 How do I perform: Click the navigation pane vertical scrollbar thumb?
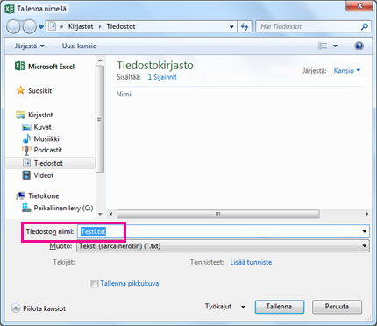100,119
